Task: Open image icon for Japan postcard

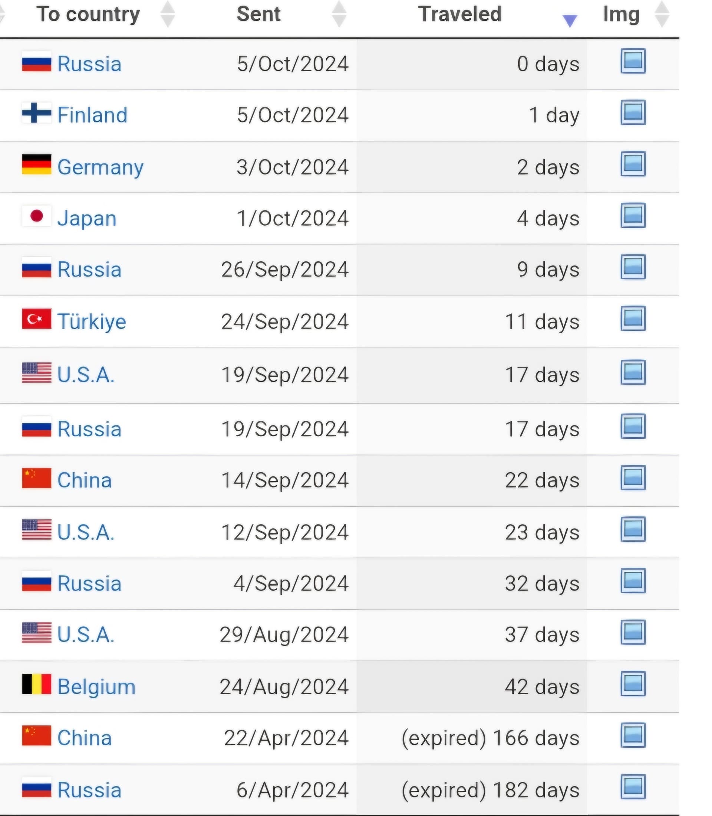Action: 633,216
